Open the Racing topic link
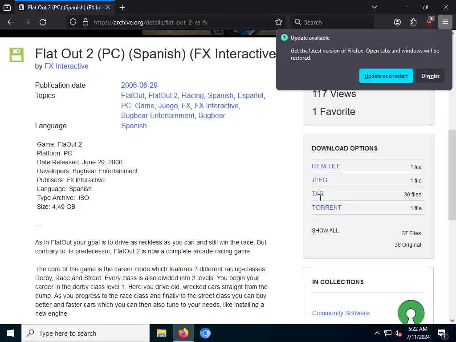This screenshot has width=456, height=342. click(x=192, y=95)
